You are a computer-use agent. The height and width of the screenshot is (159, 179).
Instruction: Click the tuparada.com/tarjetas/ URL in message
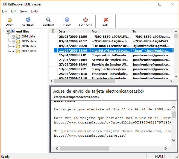point(90,136)
